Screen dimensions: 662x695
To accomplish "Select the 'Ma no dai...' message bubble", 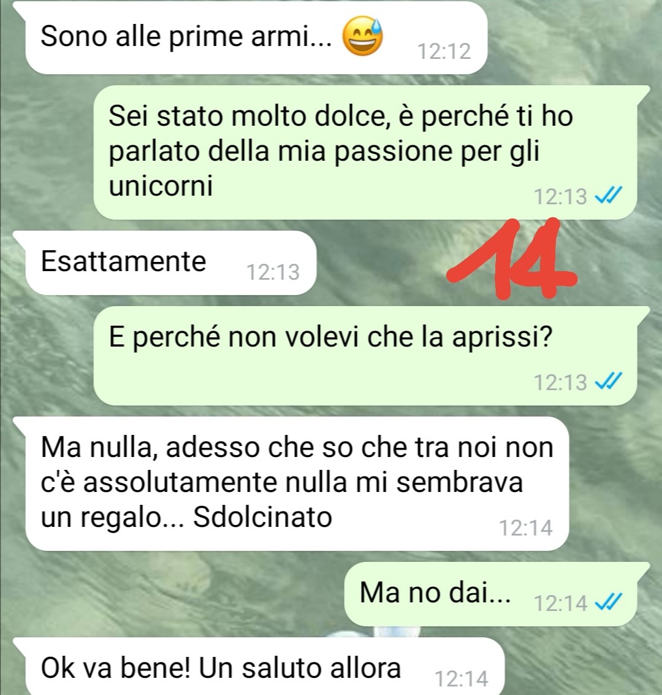I will click(490, 594).
